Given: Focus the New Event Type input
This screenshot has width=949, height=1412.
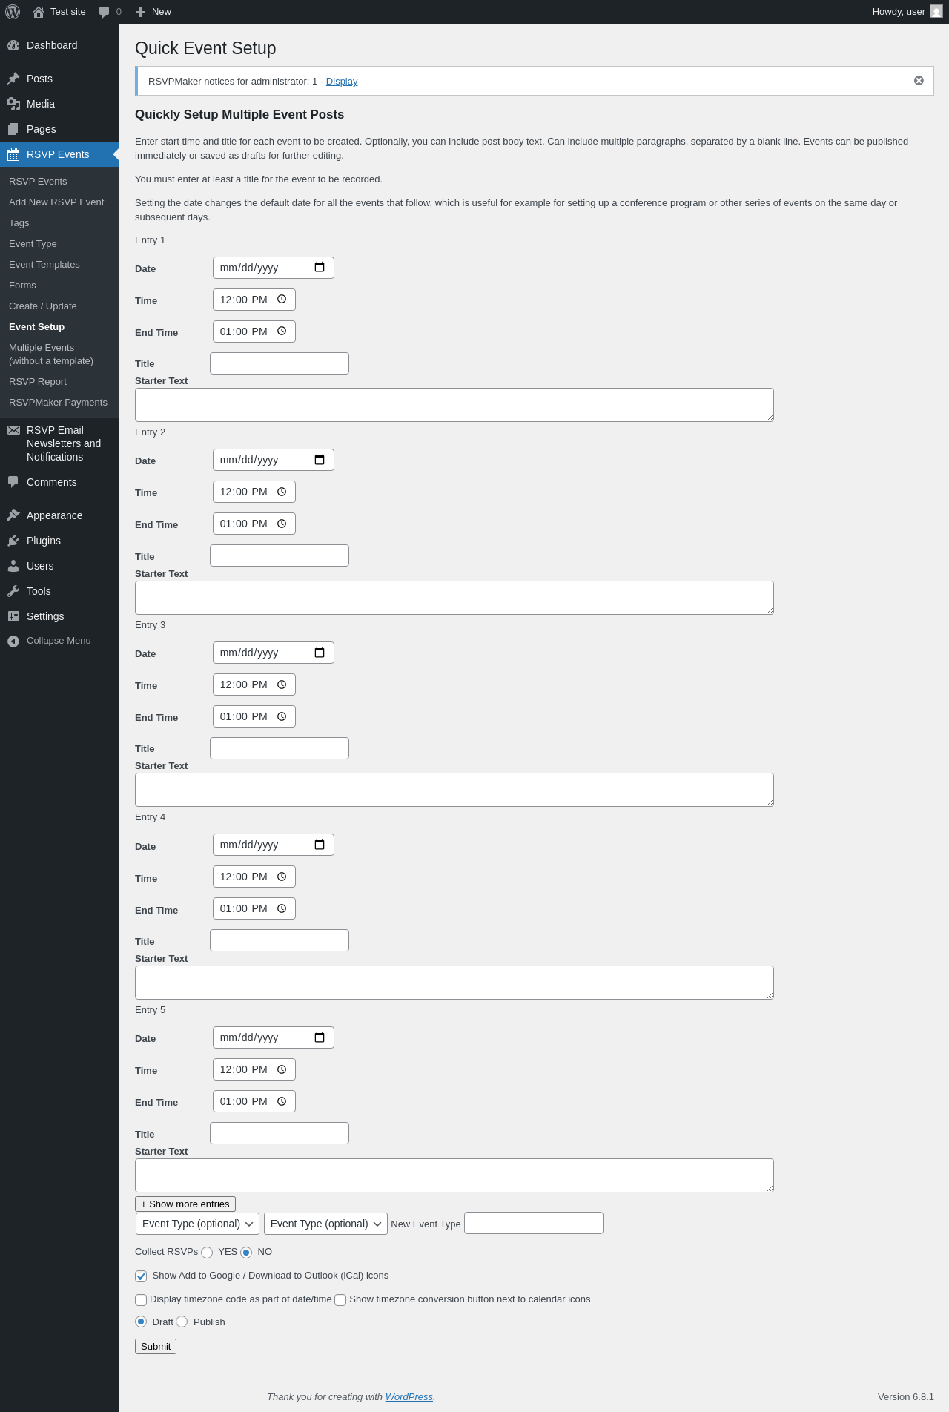Looking at the screenshot, I should [x=534, y=1223].
